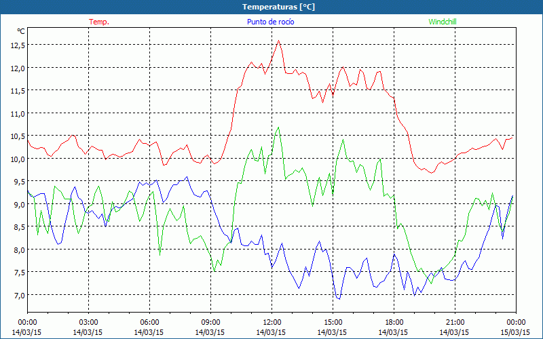Click the 09:00 time axis label
Viewport: 543px width, 339px height.
pos(210,323)
